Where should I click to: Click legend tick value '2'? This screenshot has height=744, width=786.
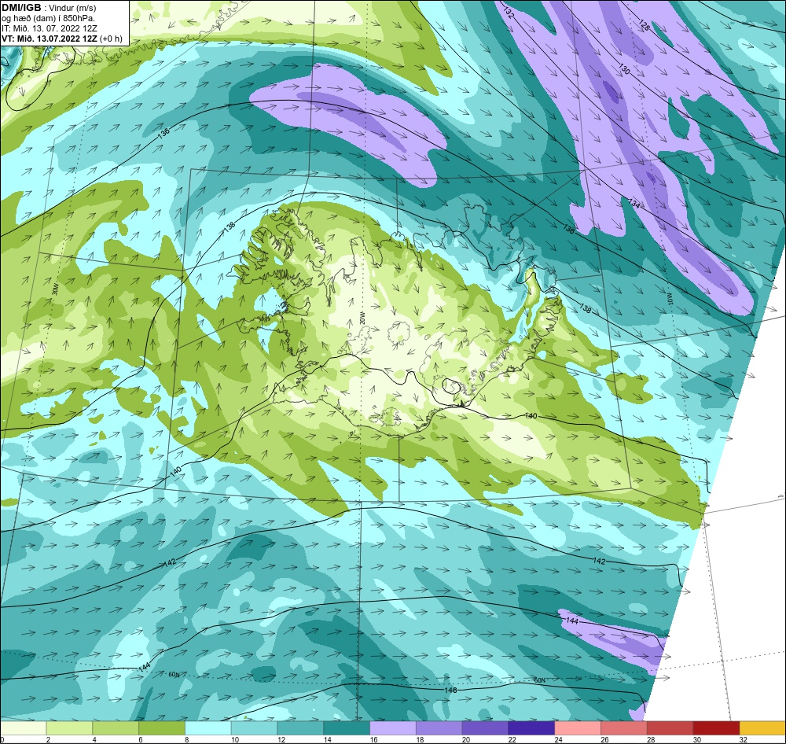click(48, 739)
